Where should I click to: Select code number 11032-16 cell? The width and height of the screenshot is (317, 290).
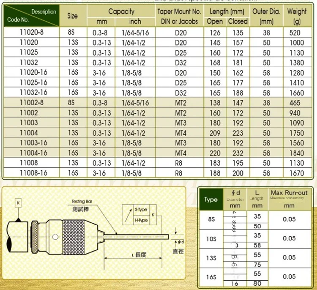pos(33,93)
